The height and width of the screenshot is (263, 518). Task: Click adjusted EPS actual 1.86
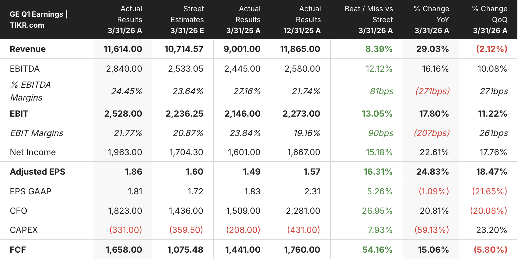pyautogui.click(x=133, y=172)
